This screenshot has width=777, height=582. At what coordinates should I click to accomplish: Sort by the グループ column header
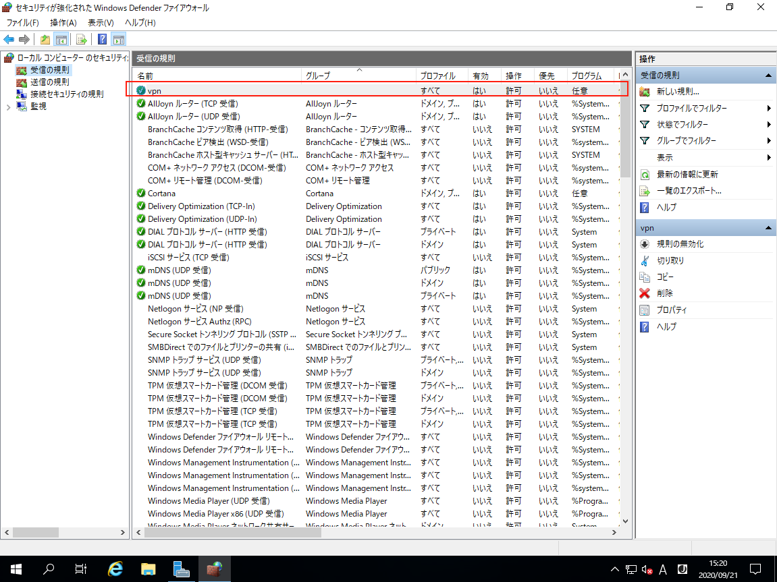coord(358,76)
